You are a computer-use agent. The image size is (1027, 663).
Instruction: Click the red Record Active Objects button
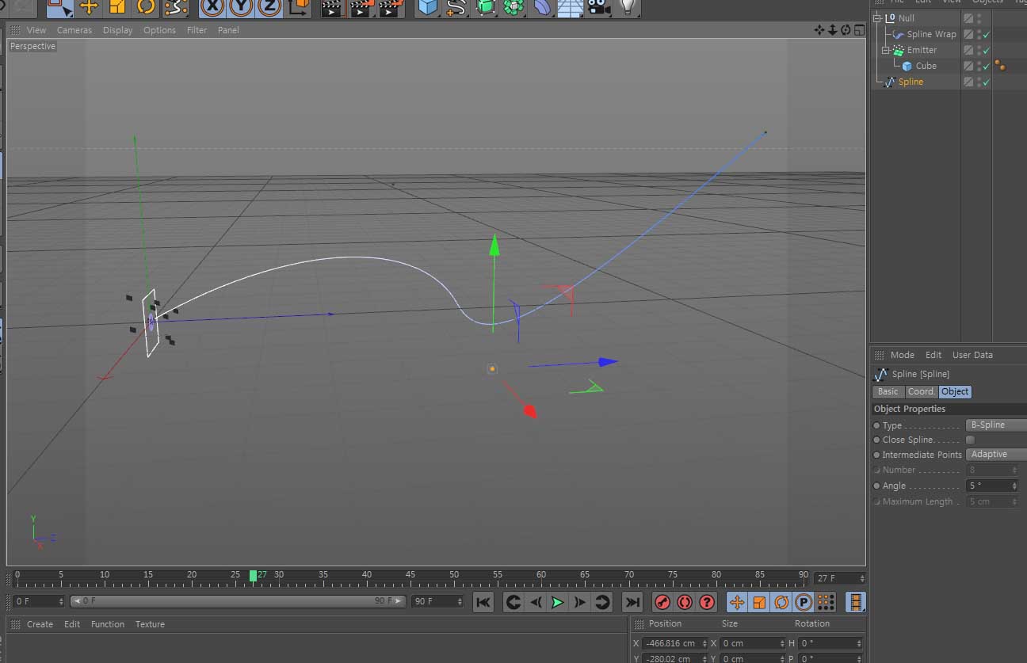click(x=662, y=603)
